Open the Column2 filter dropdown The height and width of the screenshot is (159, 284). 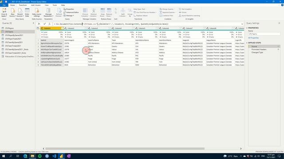(86, 28)
